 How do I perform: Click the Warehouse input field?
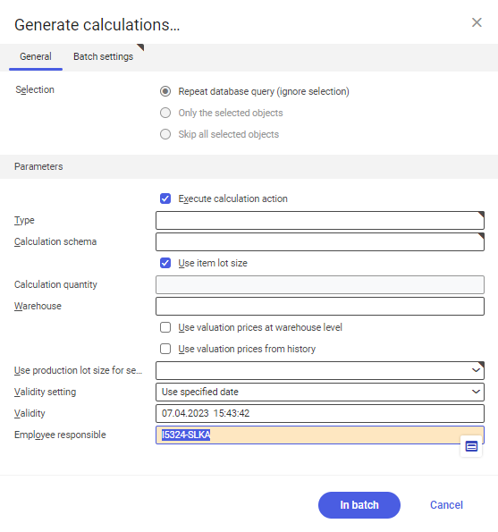click(320, 306)
